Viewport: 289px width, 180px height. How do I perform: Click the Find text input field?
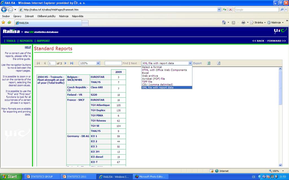[x=113, y=63]
